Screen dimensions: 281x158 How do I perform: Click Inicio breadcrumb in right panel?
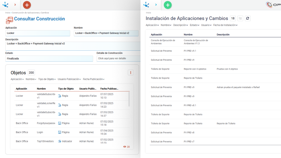[x=148, y=13]
